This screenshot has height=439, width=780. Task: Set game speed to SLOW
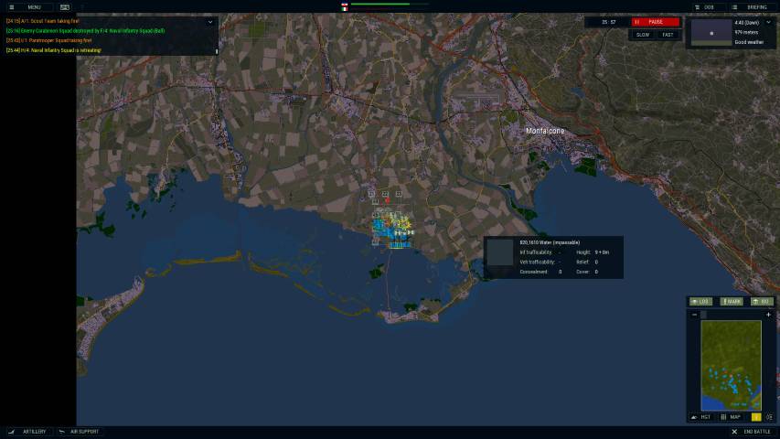click(x=643, y=35)
